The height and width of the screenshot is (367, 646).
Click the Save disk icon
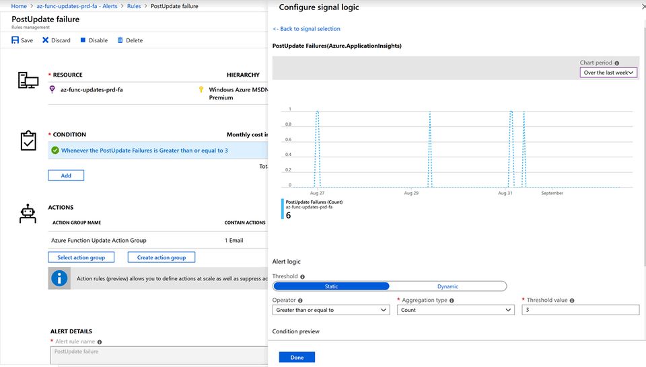pyautogui.click(x=15, y=40)
